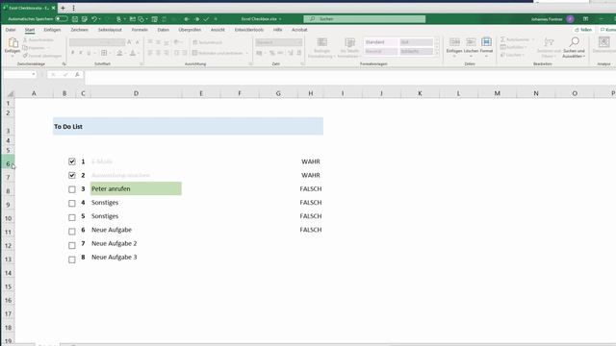616x346 pixels.
Task: Click the Füllbereich button under AutoSumme
Action: pyautogui.click(x=513, y=47)
